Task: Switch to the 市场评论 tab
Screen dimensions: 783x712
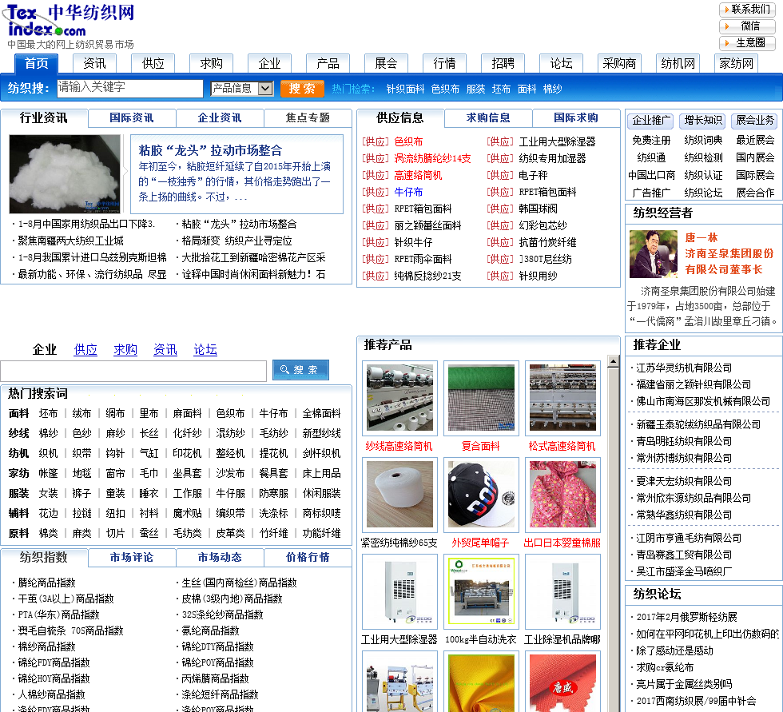Action: (x=132, y=557)
